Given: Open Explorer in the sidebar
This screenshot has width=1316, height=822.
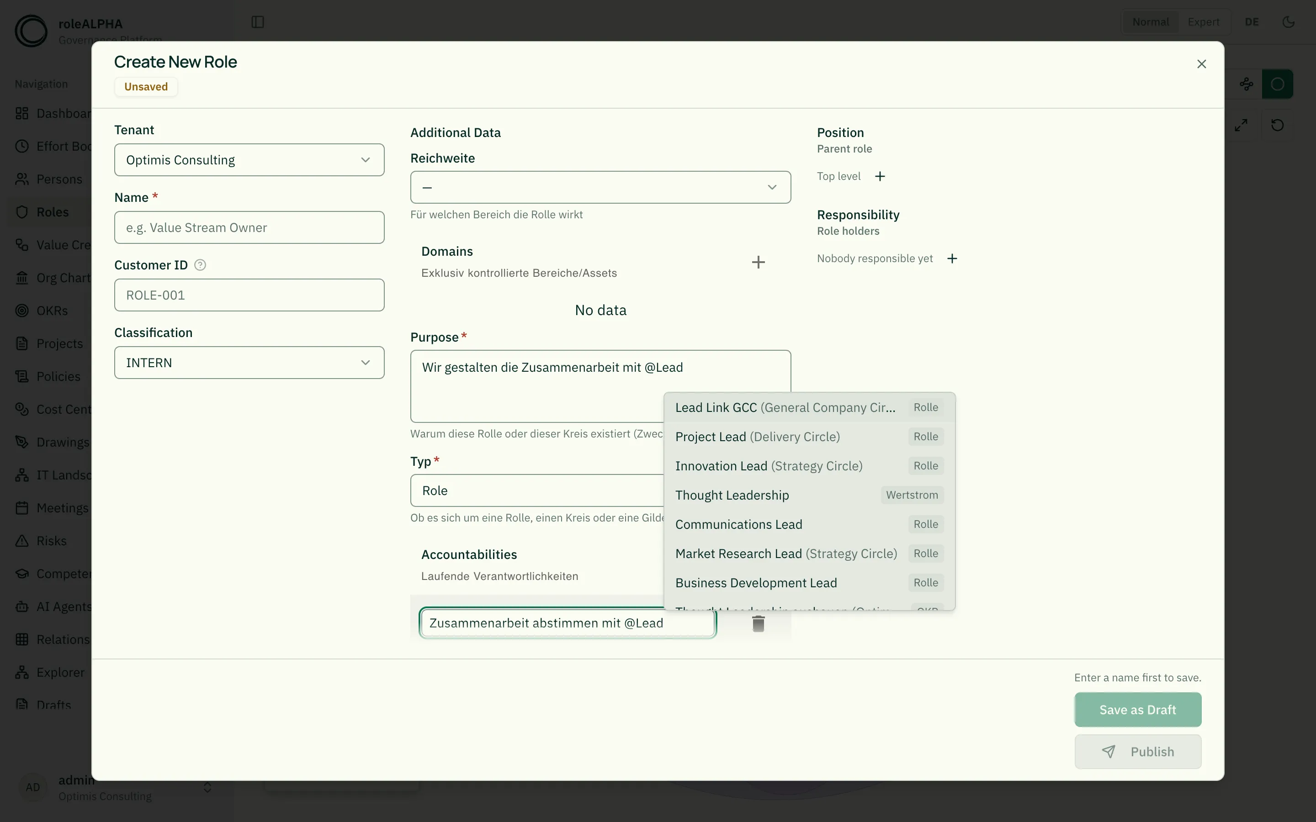Looking at the screenshot, I should click(60, 673).
